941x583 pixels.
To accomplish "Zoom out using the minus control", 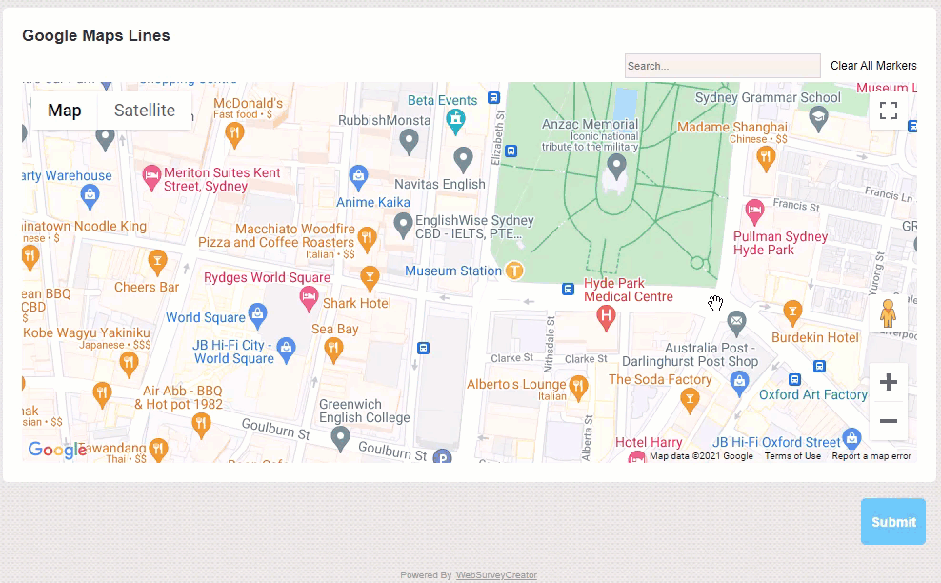I will (x=888, y=420).
